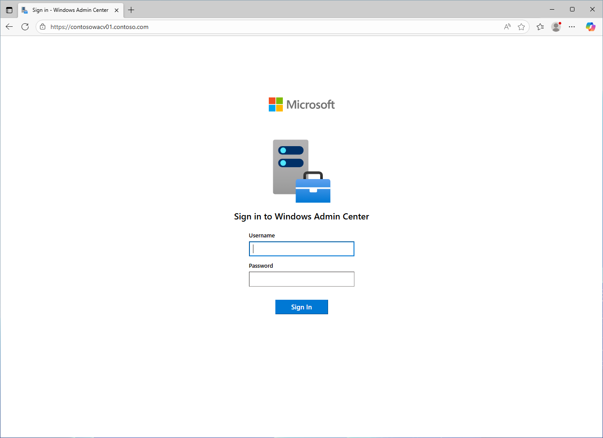Click the Back navigation arrow
603x438 pixels.
click(9, 26)
